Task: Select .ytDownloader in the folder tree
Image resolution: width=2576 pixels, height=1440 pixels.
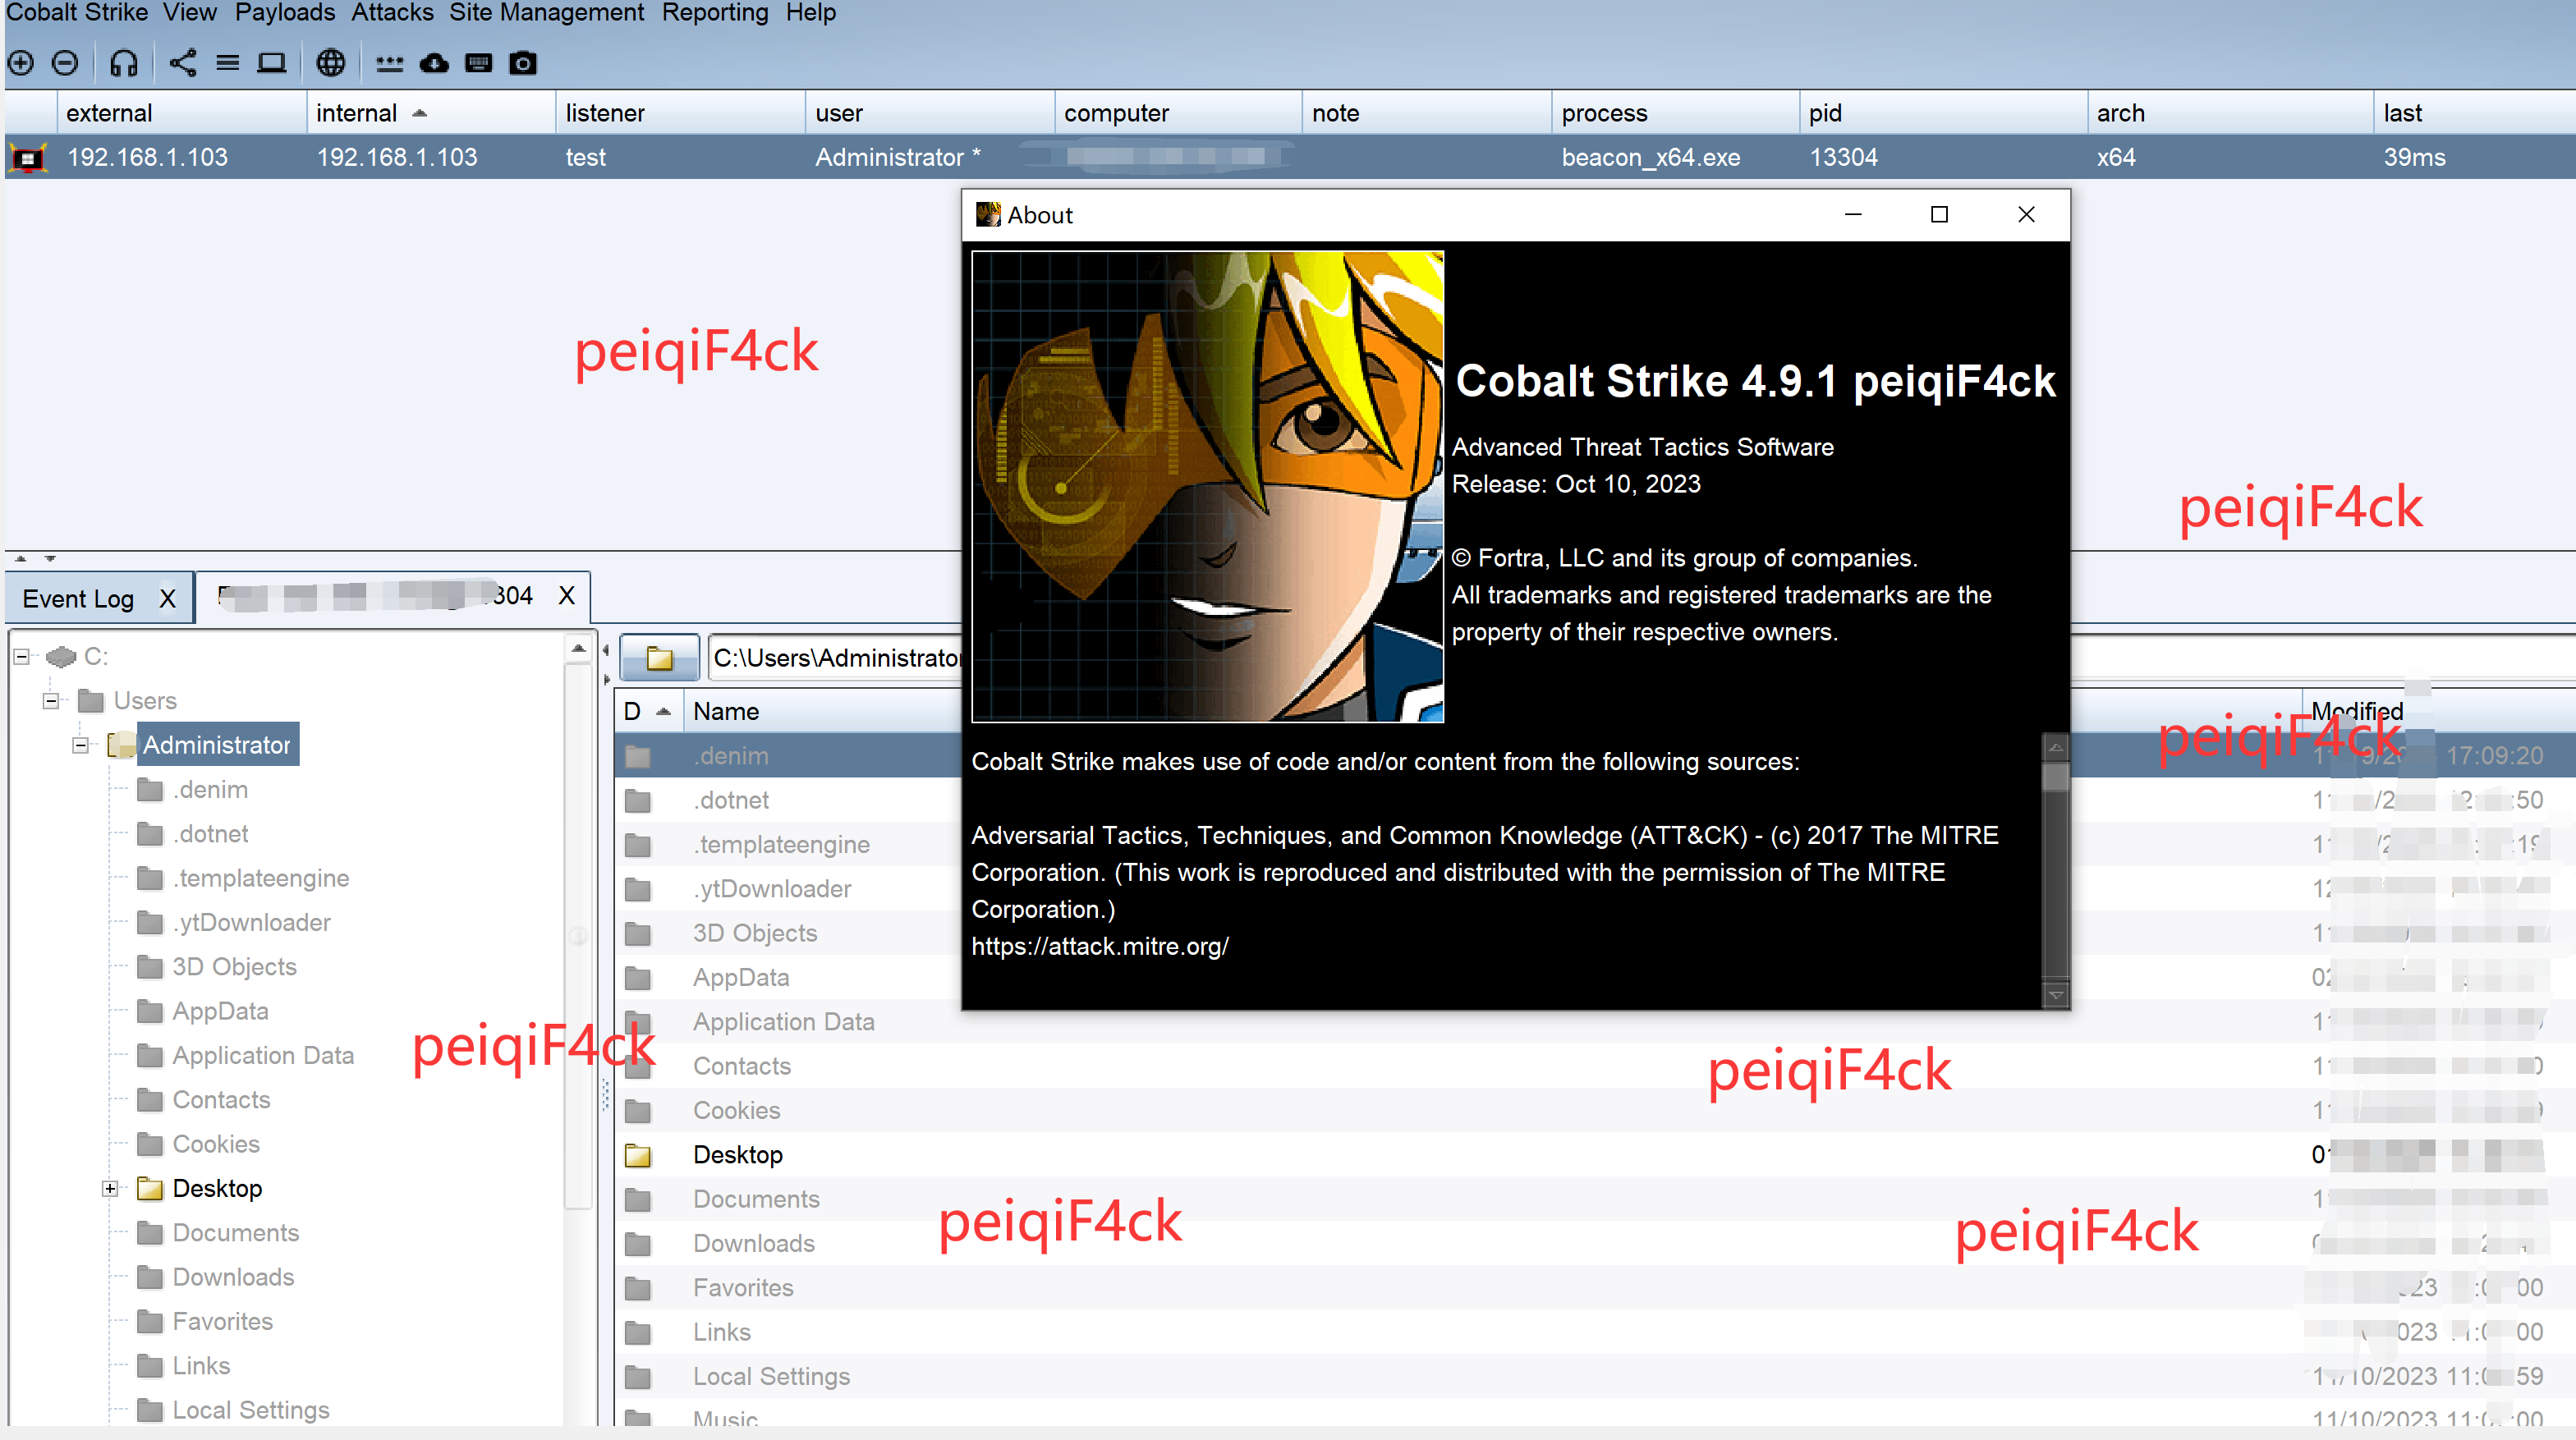Action: click(x=251, y=922)
